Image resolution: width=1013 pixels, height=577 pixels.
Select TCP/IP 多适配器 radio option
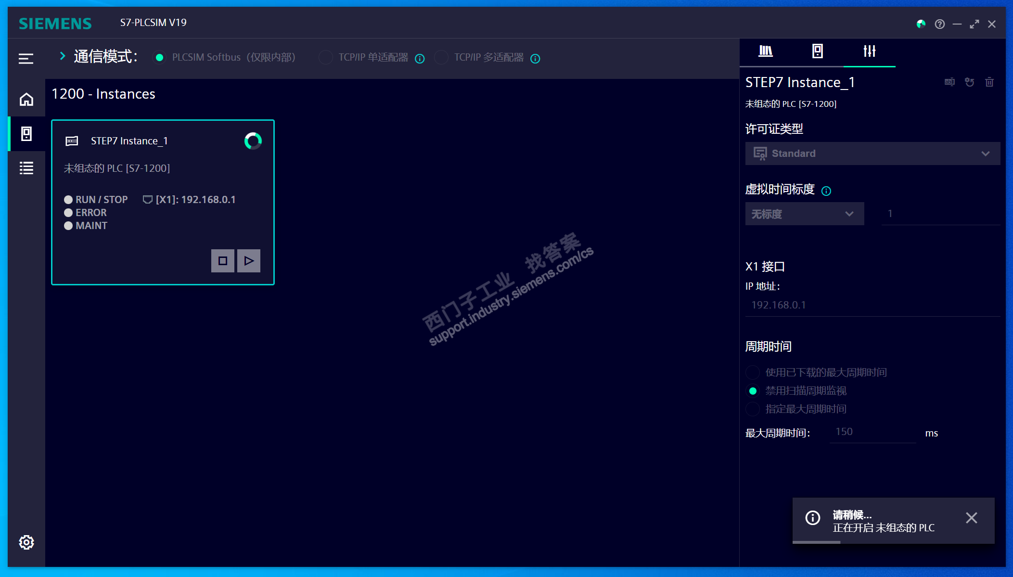441,58
